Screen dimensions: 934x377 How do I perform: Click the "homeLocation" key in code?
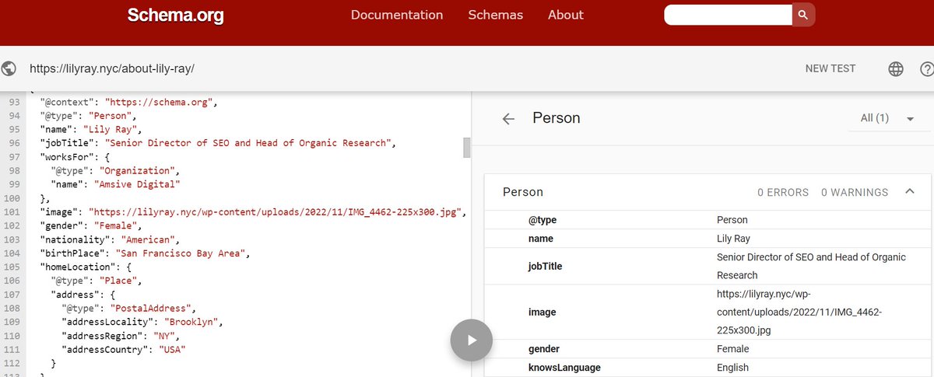pyautogui.click(x=72, y=267)
